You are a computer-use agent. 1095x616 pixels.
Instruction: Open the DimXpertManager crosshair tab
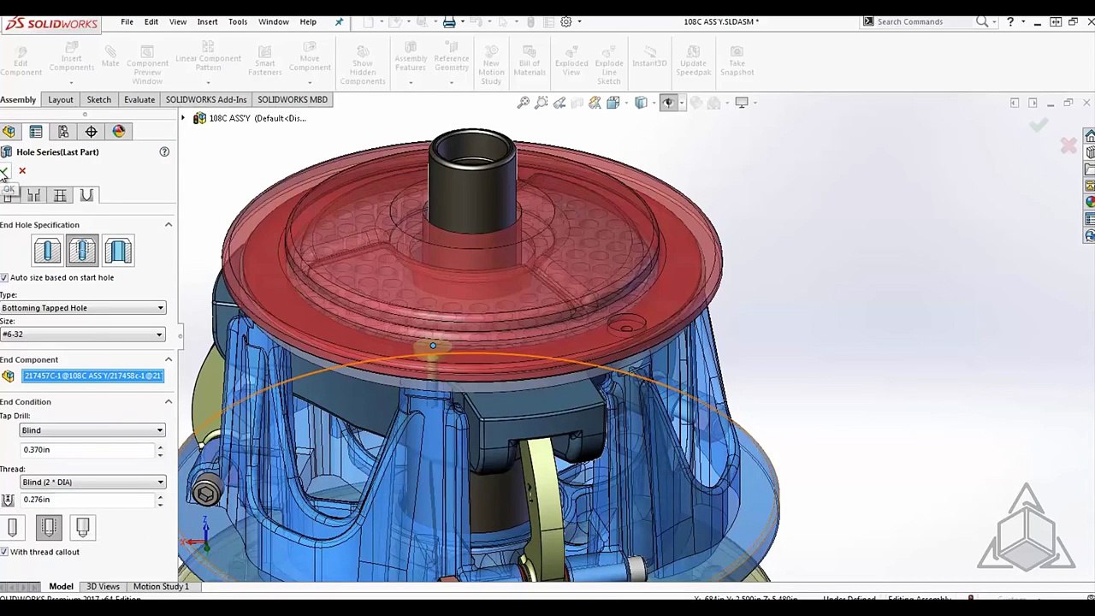pos(91,131)
